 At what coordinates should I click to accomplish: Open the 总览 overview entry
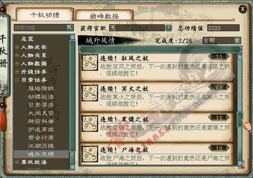click(27, 39)
